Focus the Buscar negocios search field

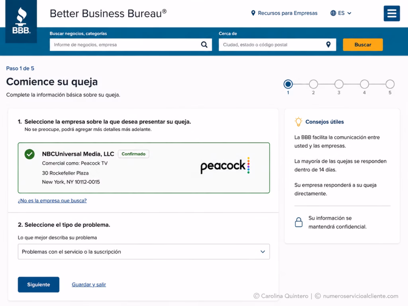click(131, 45)
